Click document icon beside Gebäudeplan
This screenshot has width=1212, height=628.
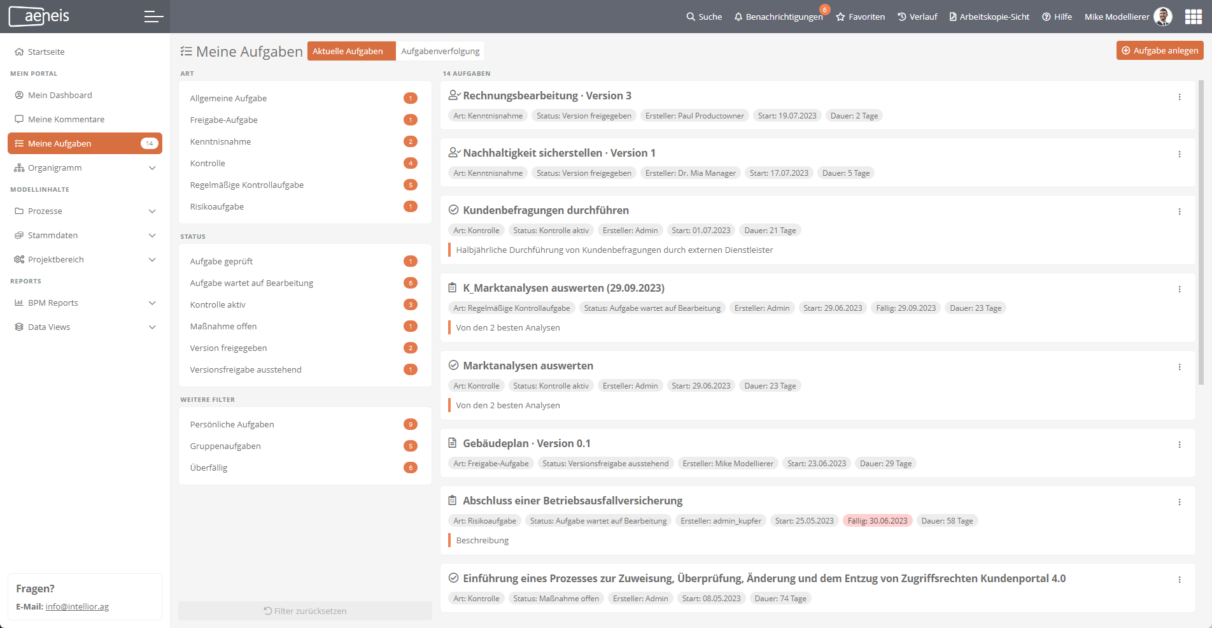[x=453, y=443]
